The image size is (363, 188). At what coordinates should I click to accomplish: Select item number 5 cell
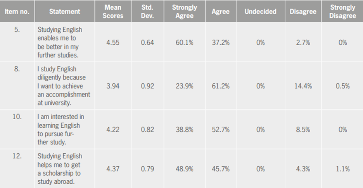pos(17,30)
